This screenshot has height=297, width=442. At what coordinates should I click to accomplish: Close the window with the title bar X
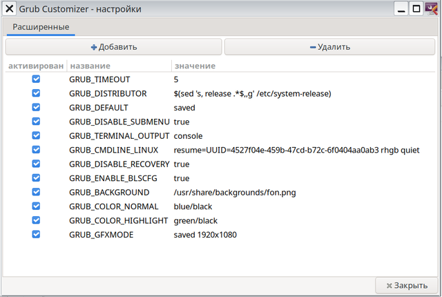click(9, 9)
